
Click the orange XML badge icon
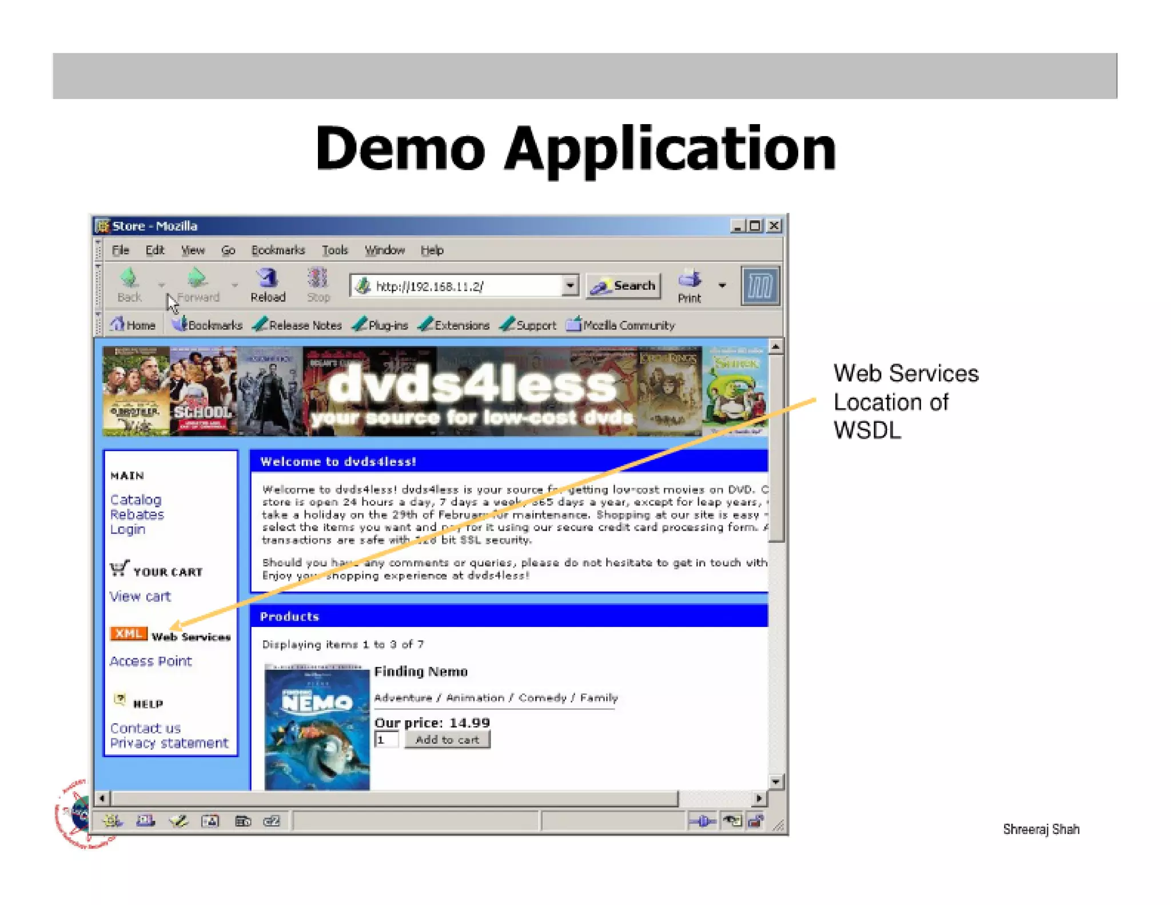pos(129,633)
